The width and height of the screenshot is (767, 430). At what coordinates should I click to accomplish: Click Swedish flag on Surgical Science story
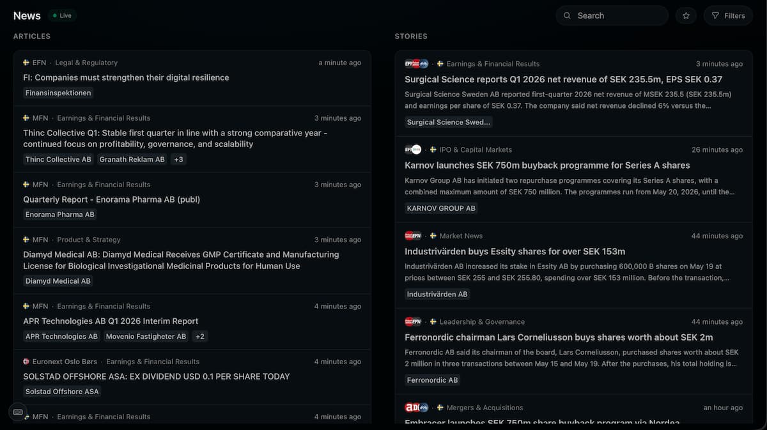tap(440, 64)
